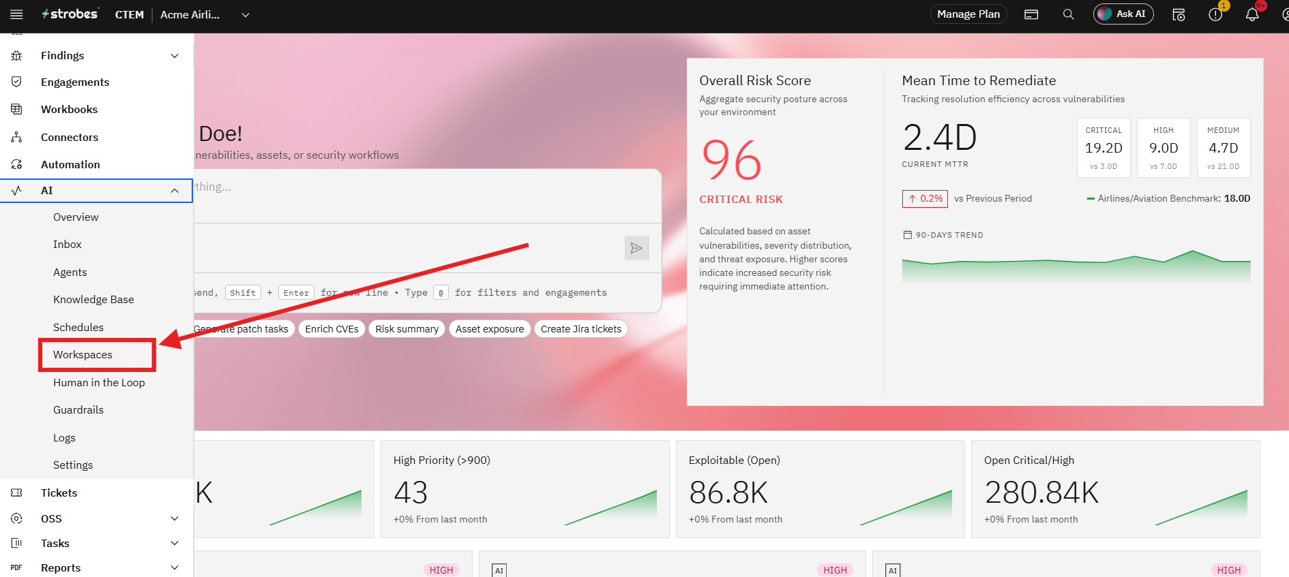
Task: Click the HIGH 9.0D MTTR card
Action: 1164,148
